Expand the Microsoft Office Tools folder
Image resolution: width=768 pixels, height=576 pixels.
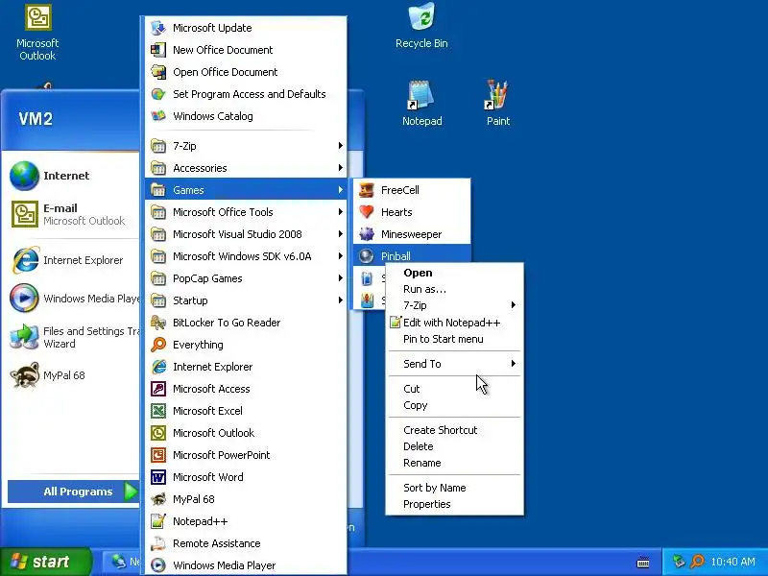tap(246, 212)
